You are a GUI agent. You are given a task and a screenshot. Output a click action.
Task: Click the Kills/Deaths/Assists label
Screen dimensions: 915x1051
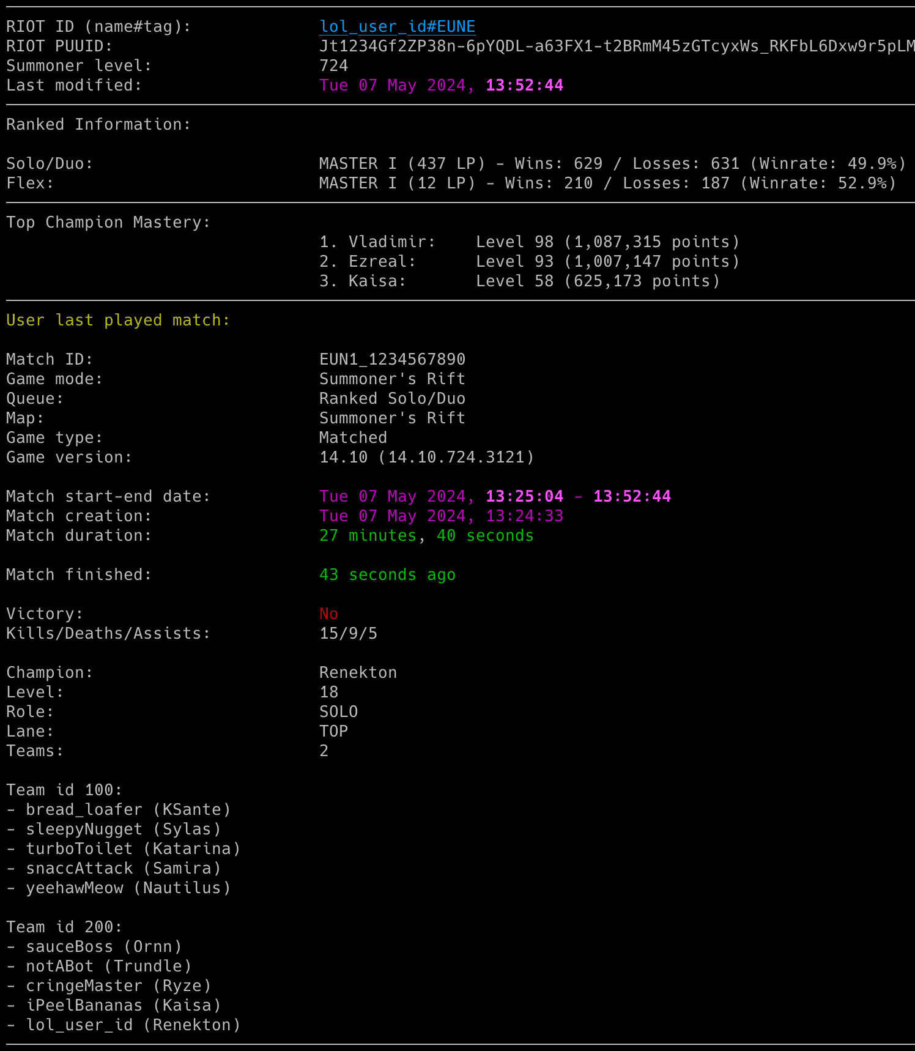[x=108, y=634]
